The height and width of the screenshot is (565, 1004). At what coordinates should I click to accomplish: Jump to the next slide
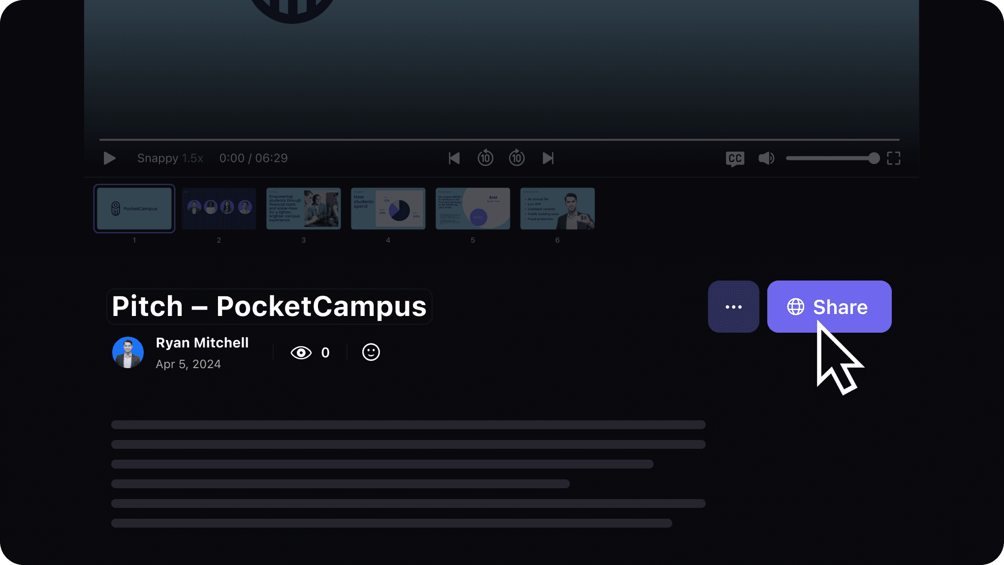click(x=548, y=158)
